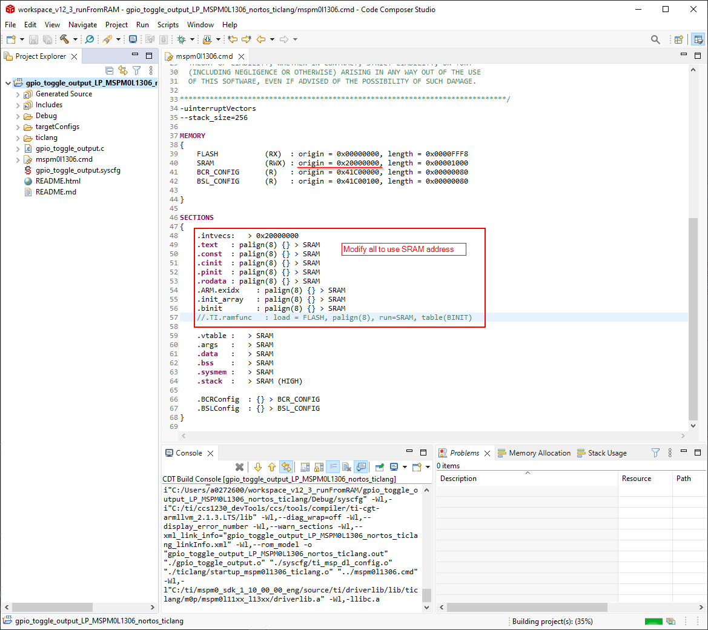The image size is (708, 630).
Task: Toggle Link with Editor in Project Explorer
Action: tap(123, 70)
